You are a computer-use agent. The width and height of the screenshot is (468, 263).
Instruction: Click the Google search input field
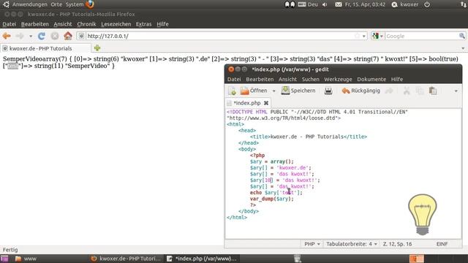(421, 36)
